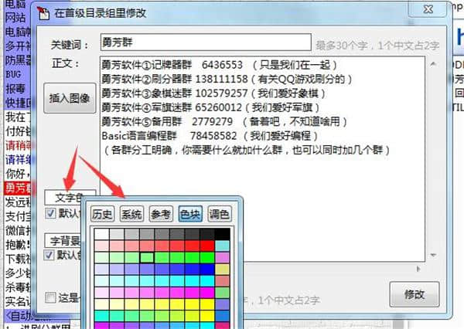Click the horizontal scrollbar's right arrow
464x329 pixels.
point(418,269)
